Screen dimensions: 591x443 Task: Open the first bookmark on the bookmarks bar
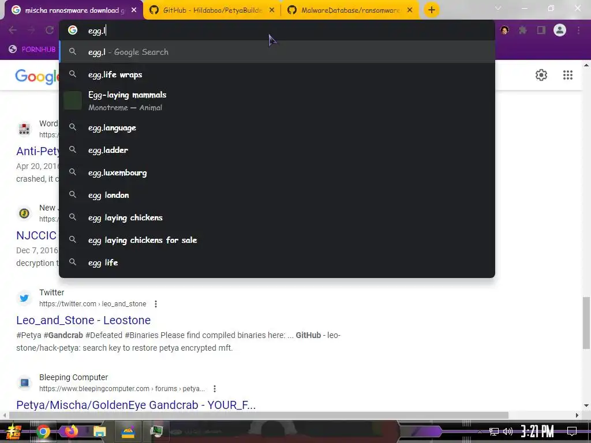[x=32, y=49]
